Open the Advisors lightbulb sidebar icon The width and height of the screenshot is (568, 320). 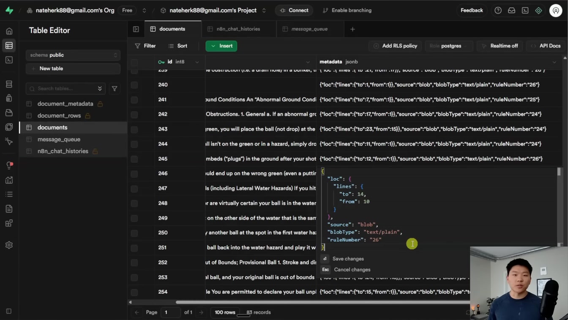pyautogui.click(x=9, y=166)
